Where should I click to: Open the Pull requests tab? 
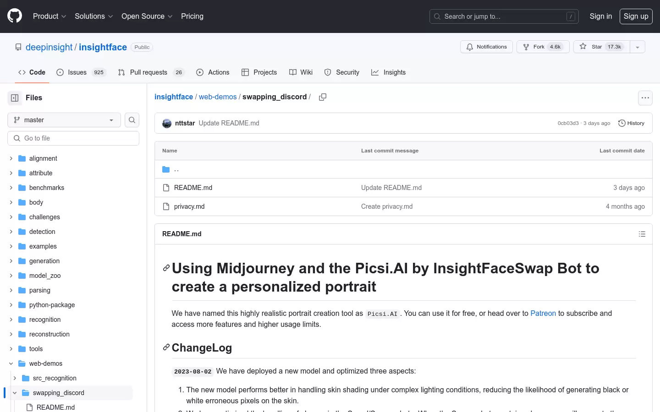point(151,72)
